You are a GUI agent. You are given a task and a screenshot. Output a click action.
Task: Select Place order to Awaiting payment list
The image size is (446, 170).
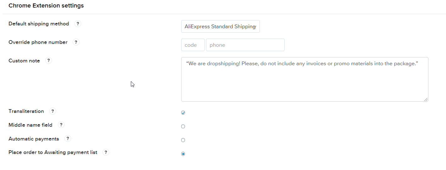pos(183,154)
